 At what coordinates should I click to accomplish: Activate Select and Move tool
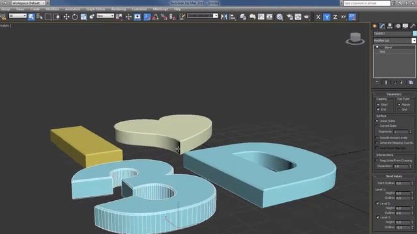tap(66, 17)
